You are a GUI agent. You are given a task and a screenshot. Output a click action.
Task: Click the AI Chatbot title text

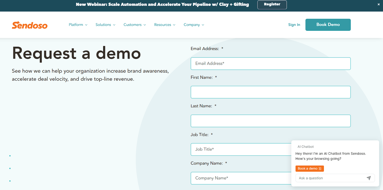coord(306,147)
